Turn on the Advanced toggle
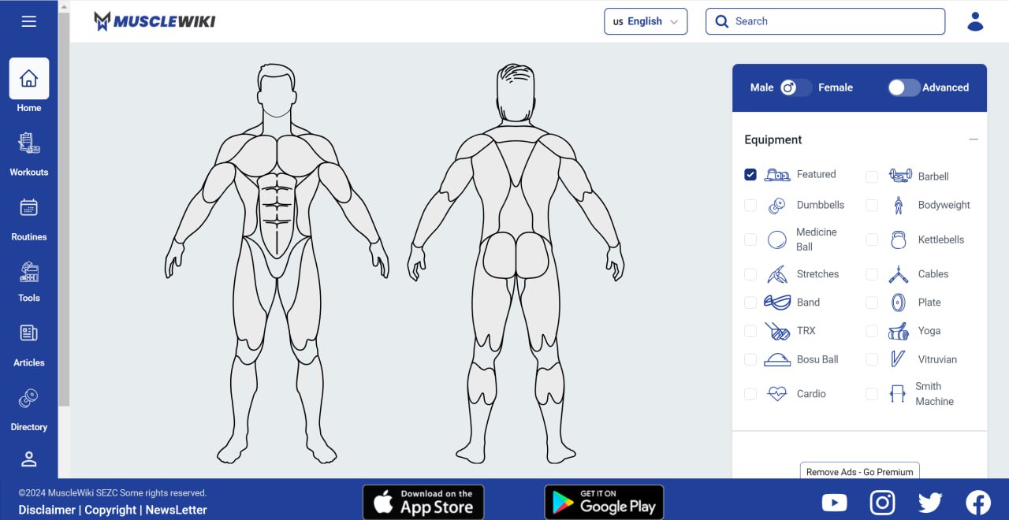Image resolution: width=1009 pixels, height=520 pixels. coord(903,87)
